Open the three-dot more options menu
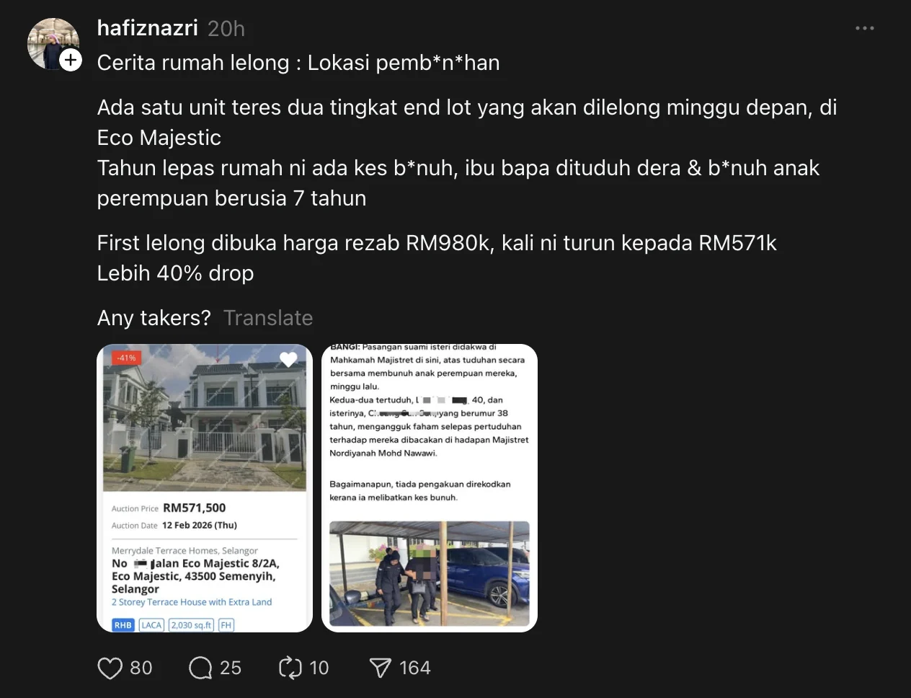This screenshot has height=698, width=911. 864,28
